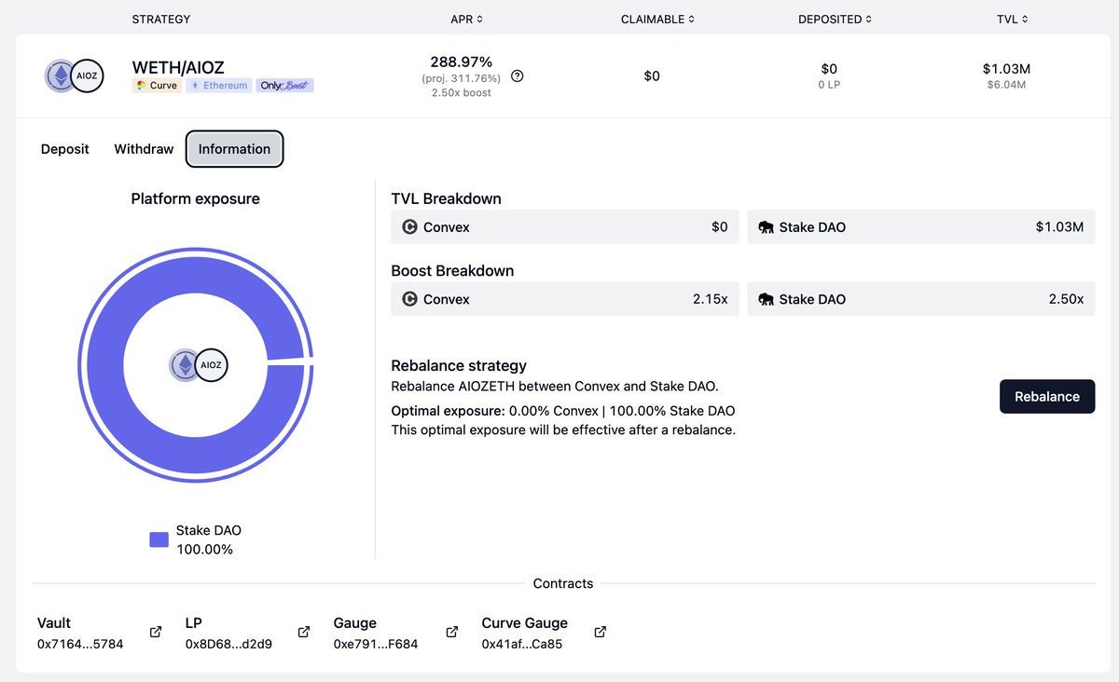Click the Stake DAO $1.03M TVL breakdown value
This screenshot has width=1119, height=682.
click(x=1059, y=226)
